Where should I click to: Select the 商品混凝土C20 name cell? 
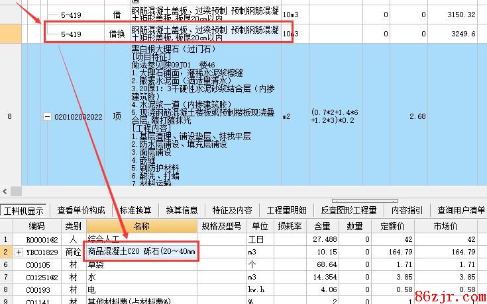[x=142, y=252]
